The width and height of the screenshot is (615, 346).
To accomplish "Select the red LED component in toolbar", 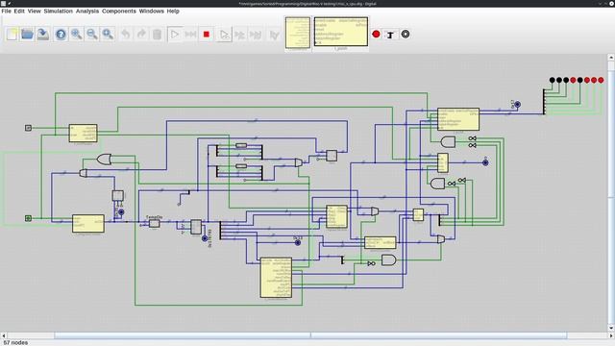I will [x=376, y=35].
